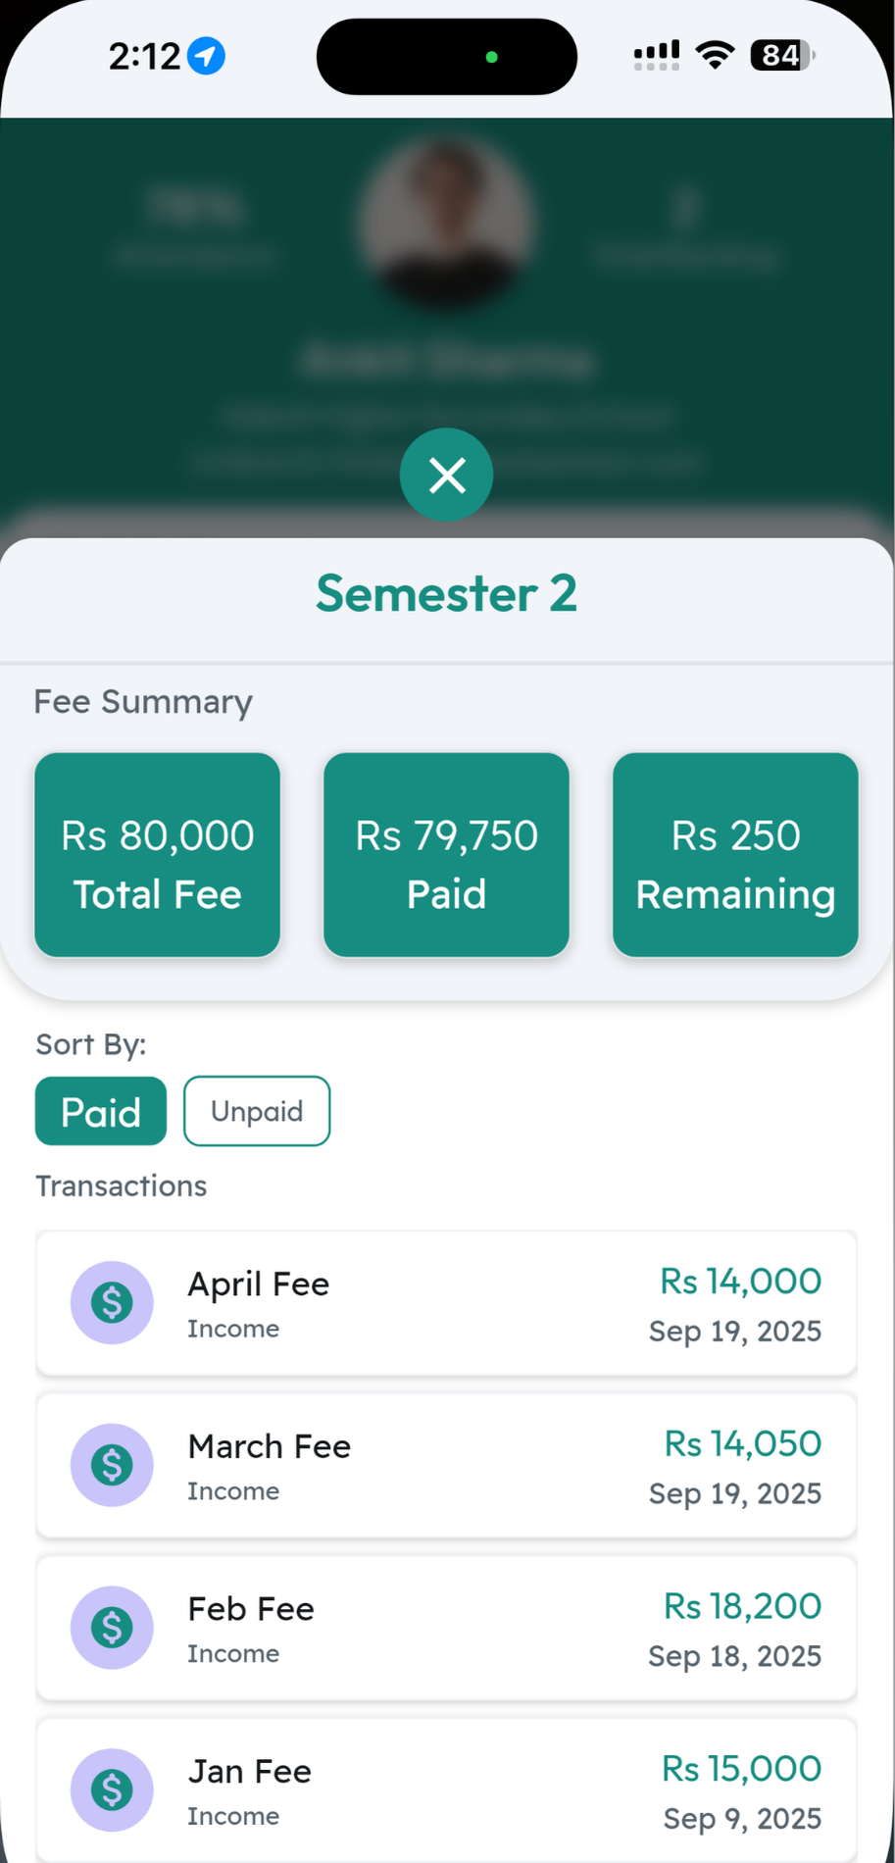This screenshot has height=1863, width=895.
Task: Open the Rs 80,000 Total Fee card
Action: tap(158, 855)
